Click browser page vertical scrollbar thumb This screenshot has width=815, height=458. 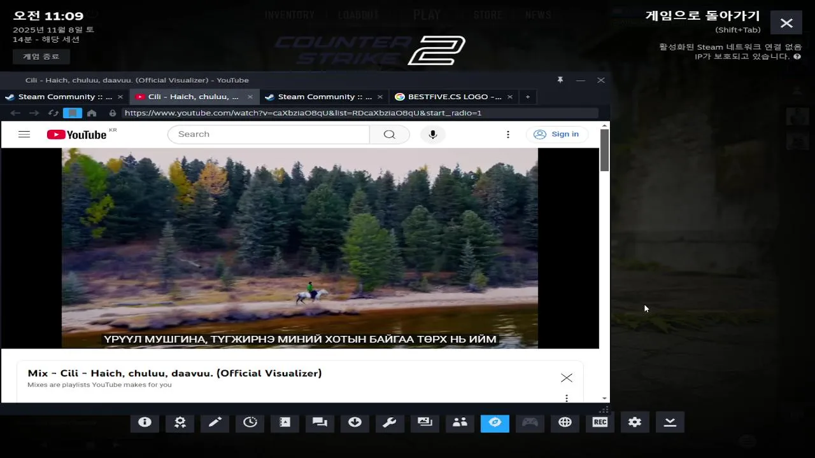[604, 150]
